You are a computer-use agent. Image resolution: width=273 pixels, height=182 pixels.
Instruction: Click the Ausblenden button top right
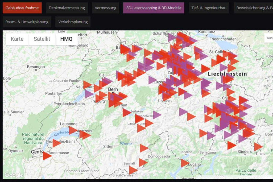[x=270, y=38]
